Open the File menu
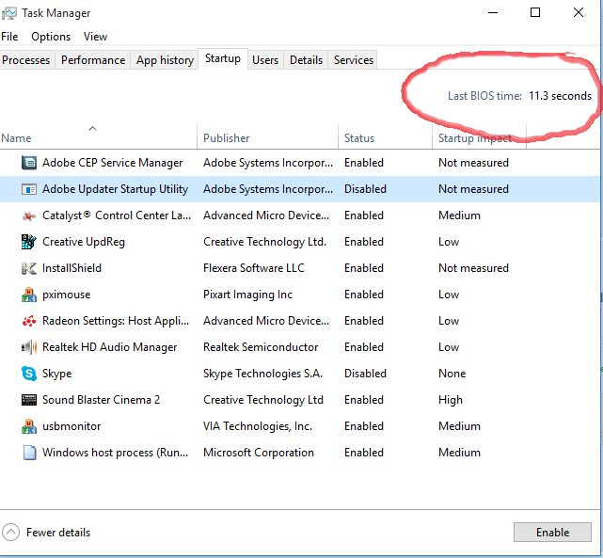603x558 pixels. 9,37
